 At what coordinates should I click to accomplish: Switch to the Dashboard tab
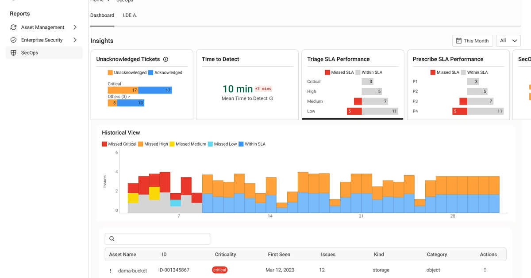coord(102,15)
